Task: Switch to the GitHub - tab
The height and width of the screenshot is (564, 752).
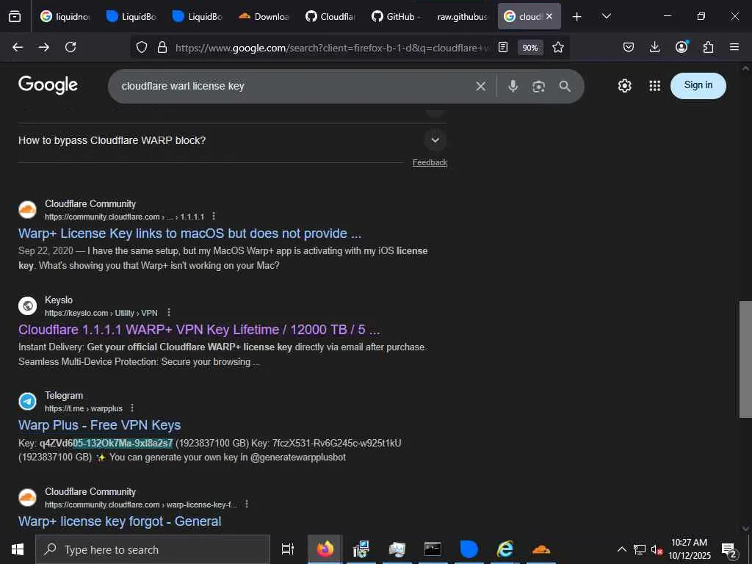Action: 396,16
